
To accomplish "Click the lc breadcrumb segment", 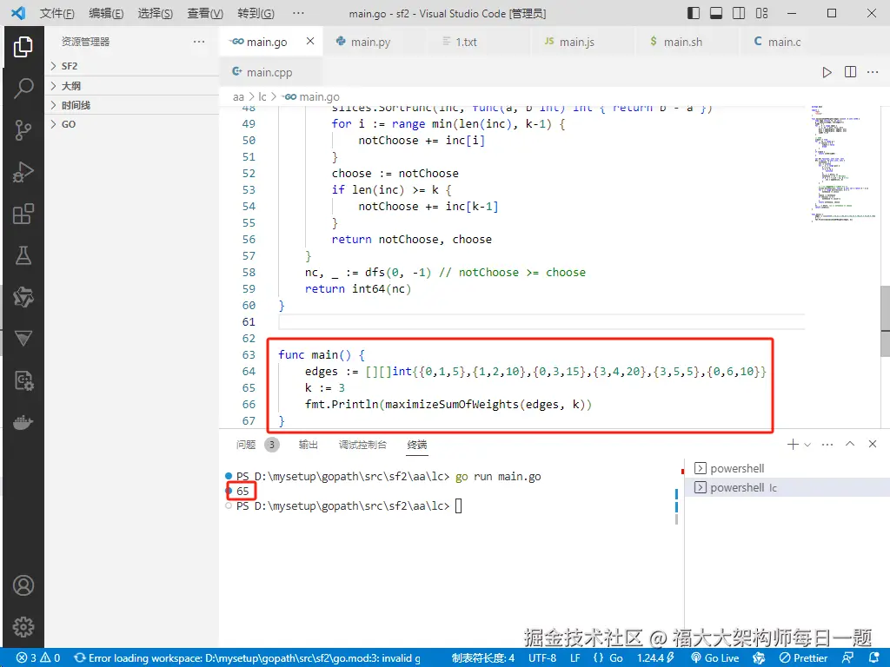I will 262,97.
